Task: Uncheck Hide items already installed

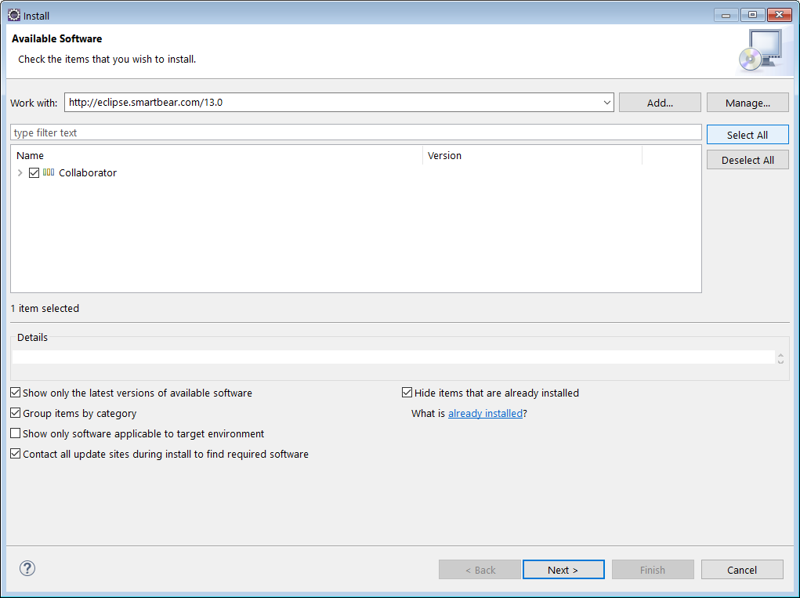Action: [407, 393]
